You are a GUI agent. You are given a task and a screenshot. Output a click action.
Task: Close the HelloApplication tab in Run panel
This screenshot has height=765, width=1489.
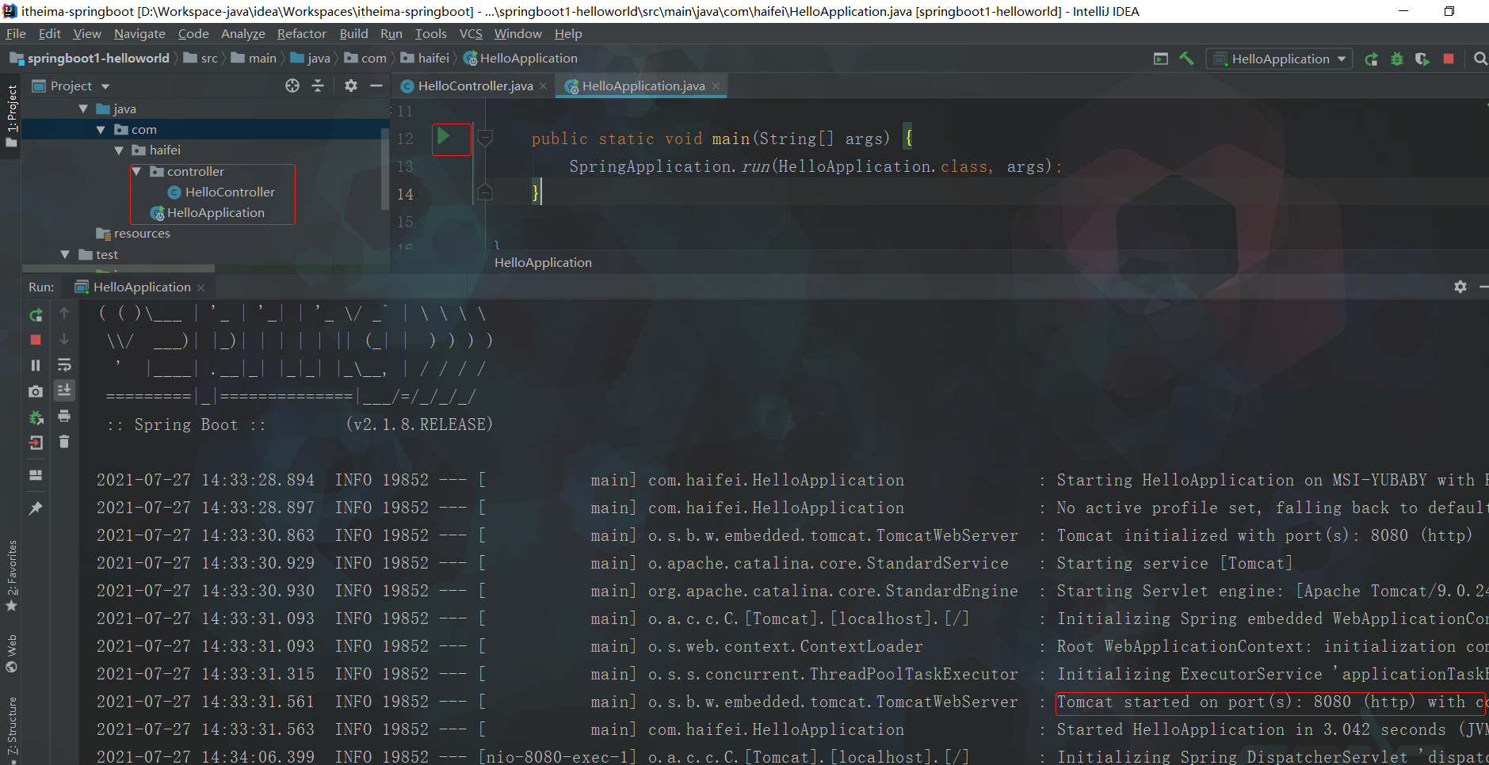pos(200,287)
